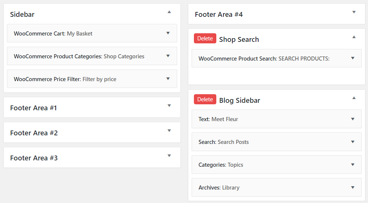Expand Footer Area #2 arrow

(169, 131)
